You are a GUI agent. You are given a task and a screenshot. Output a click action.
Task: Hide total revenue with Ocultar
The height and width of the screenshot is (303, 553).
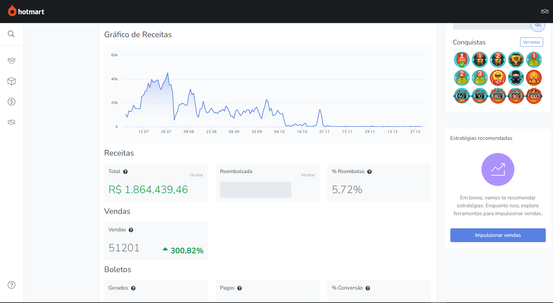pyautogui.click(x=196, y=175)
